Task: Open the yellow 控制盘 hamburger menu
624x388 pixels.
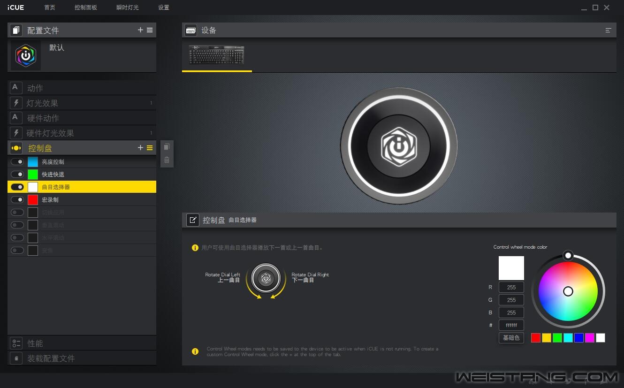Action: click(x=150, y=148)
